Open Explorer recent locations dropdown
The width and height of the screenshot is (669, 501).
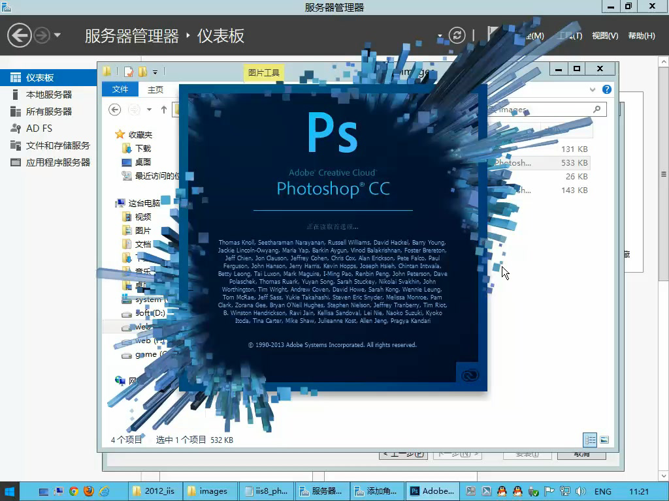[149, 110]
